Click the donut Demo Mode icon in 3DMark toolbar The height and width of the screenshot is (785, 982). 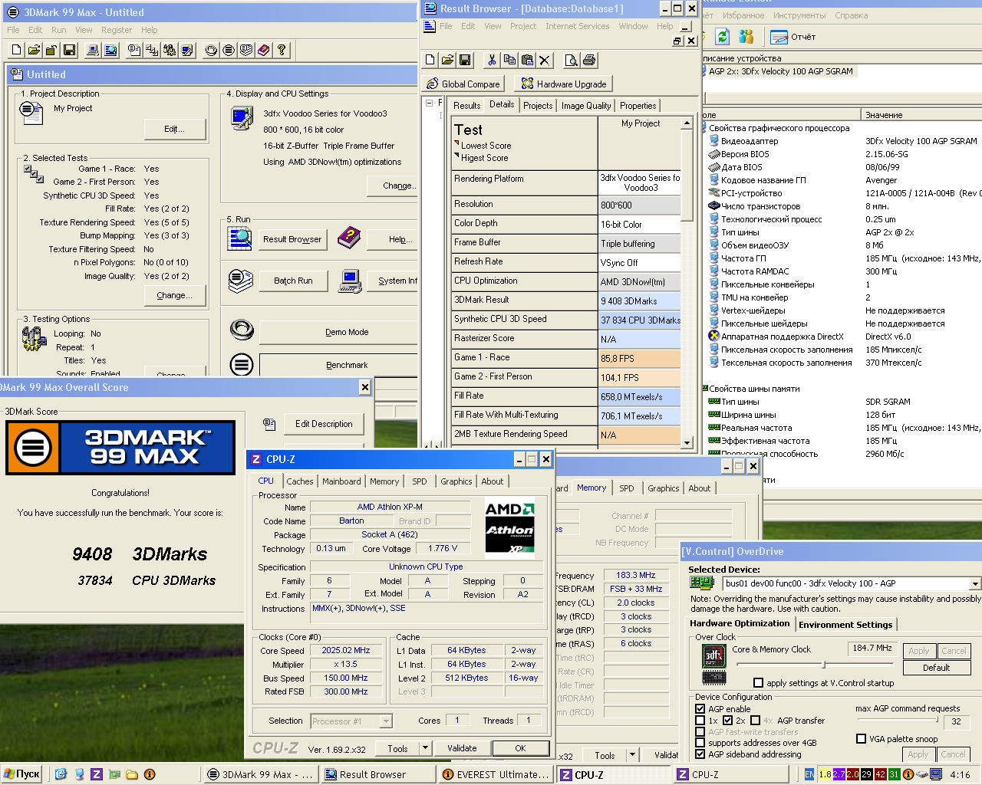[x=211, y=51]
